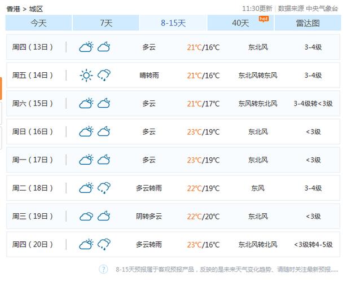Open the 40天 forecast tab
The width and height of the screenshot is (347, 282).
[240, 23]
